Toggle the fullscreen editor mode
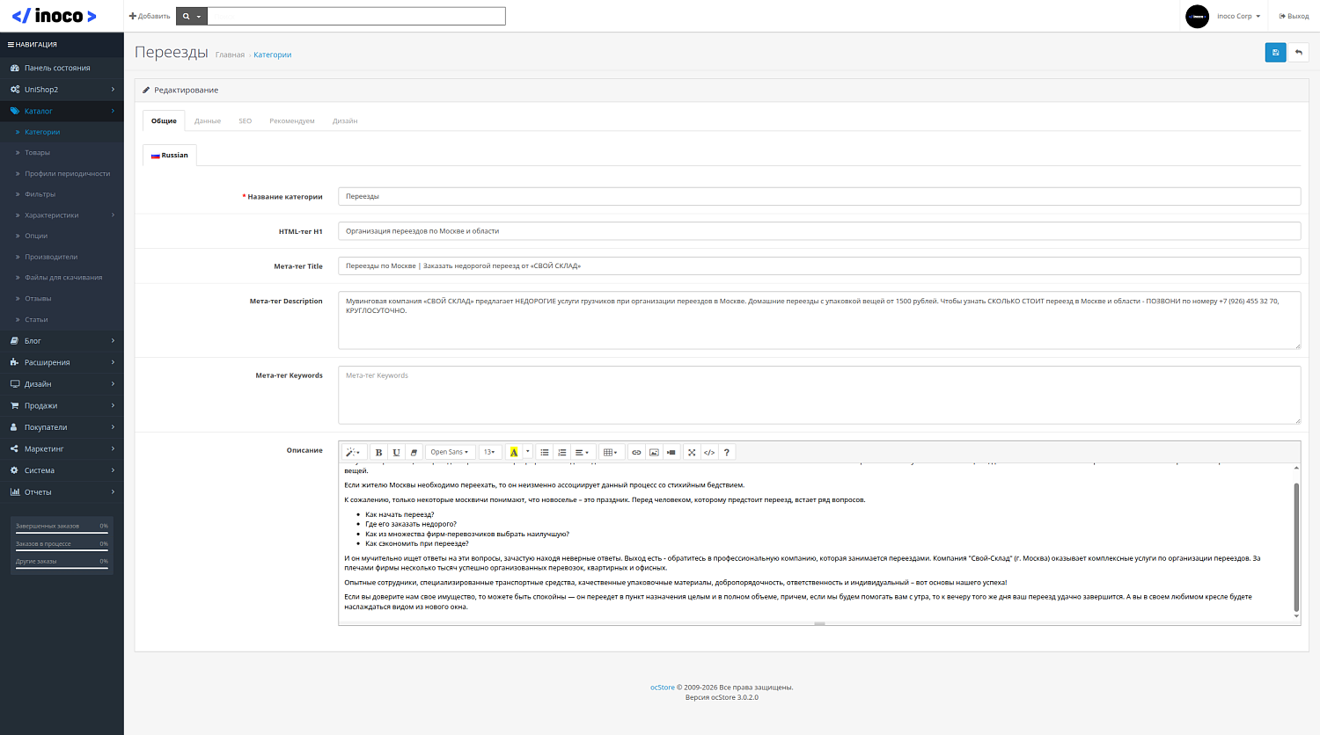1320x735 pixels. pos(692,453)
